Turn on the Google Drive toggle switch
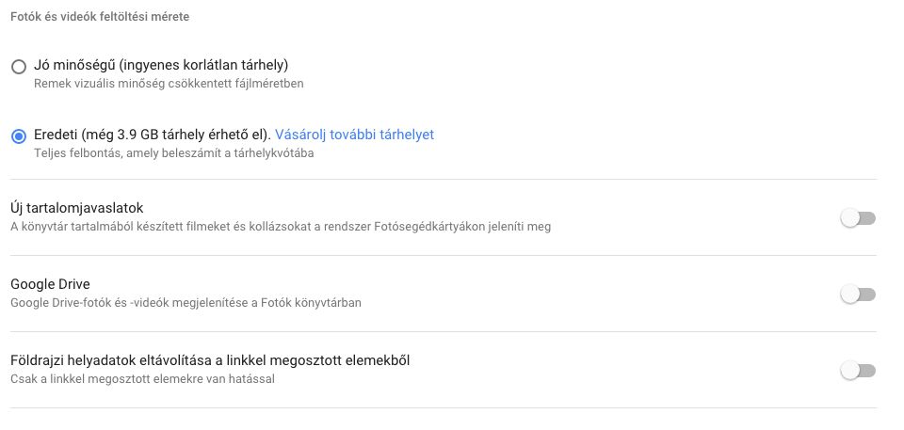904x430 pixels. click(x=858, y=295)
